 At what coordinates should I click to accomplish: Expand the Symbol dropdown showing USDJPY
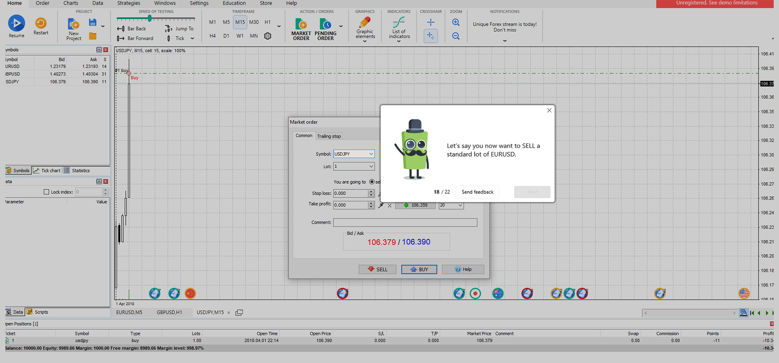pos(371,154)
